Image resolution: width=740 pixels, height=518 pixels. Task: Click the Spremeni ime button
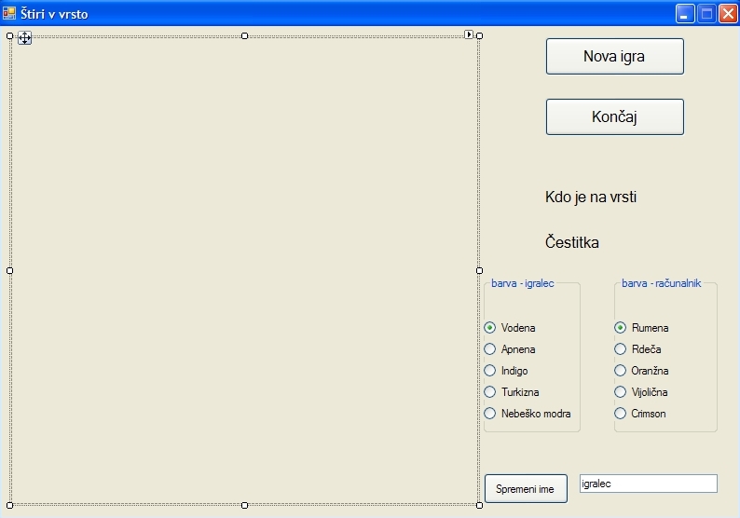tap(525, 489)
